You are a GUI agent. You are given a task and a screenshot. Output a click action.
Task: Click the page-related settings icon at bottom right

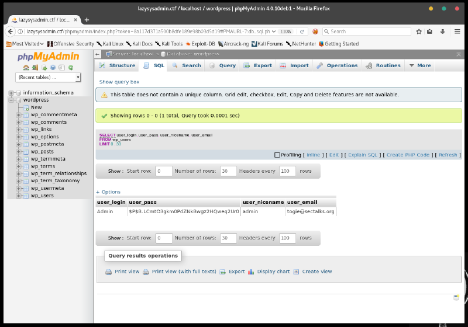click(456, 297)
